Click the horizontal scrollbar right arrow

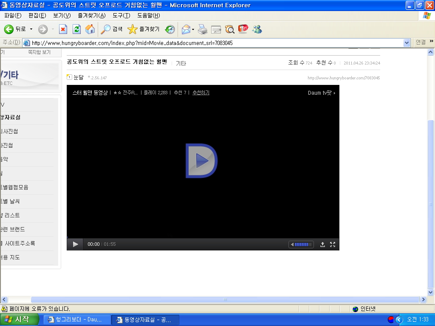click(x=424, y=299)
